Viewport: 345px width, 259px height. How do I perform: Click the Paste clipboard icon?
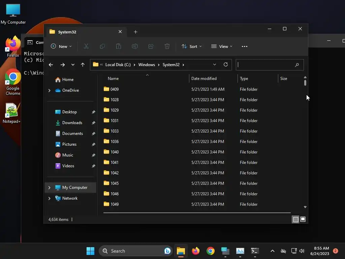[x=118, y=46]
